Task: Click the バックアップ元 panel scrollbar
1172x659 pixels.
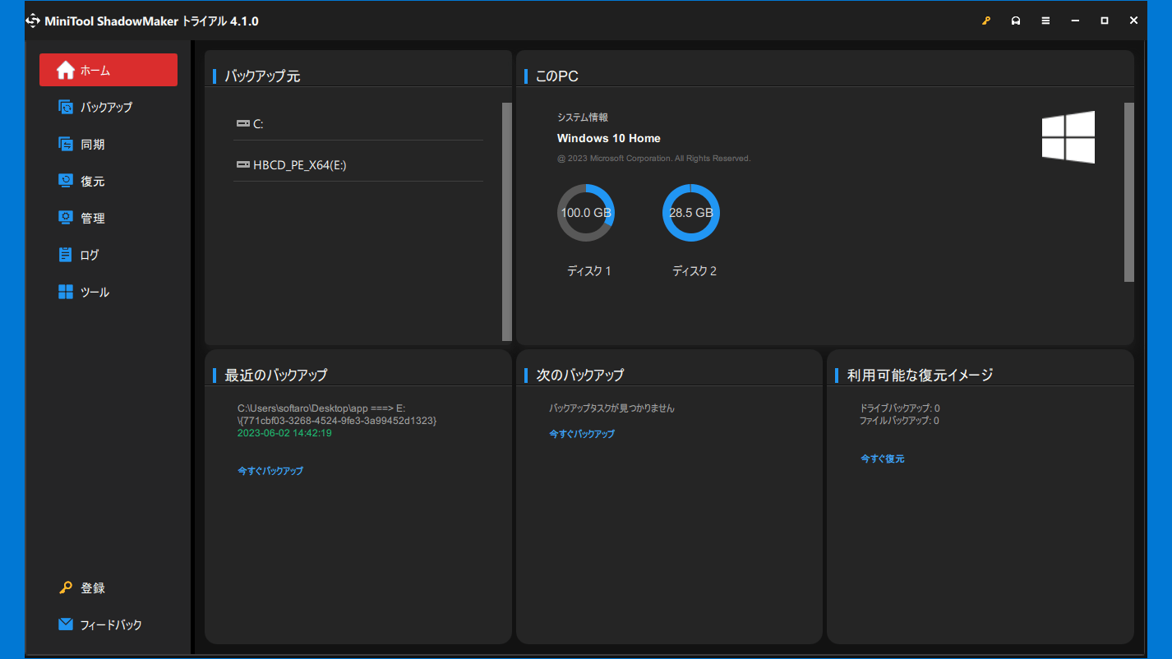Action: [507, 222]
